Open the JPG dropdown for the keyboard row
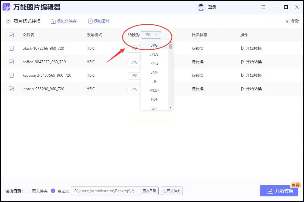Screen dimensions: 304x202 point(134,76)
